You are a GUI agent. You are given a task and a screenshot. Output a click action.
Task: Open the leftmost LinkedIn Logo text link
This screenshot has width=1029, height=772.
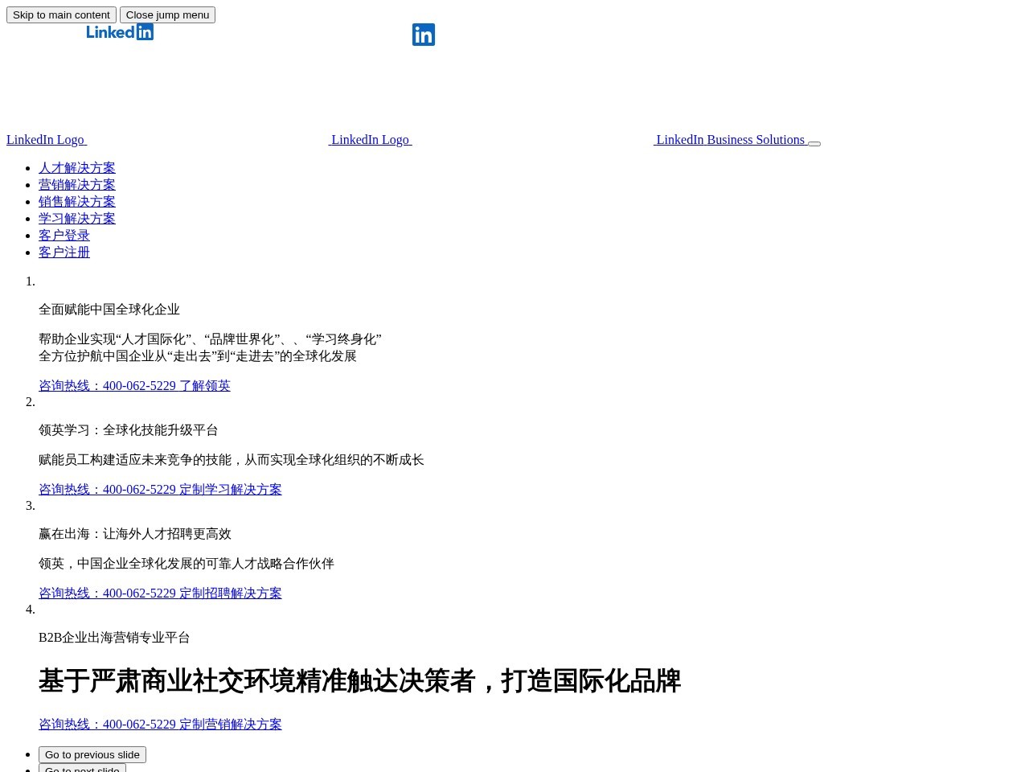45,140
